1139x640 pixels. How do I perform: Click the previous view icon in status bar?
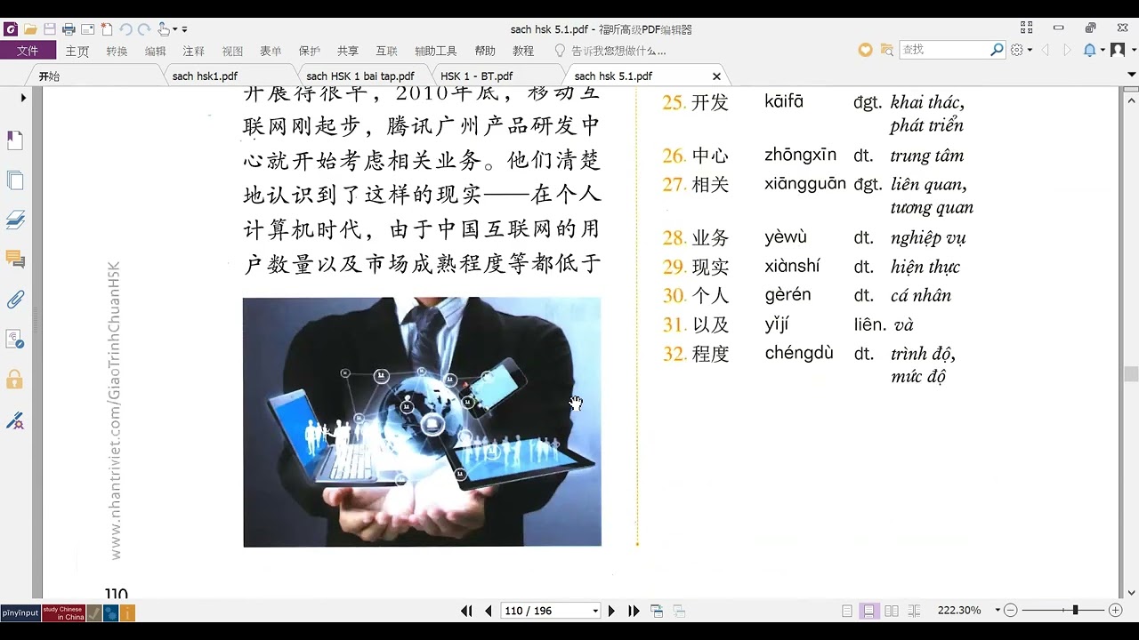658,611
